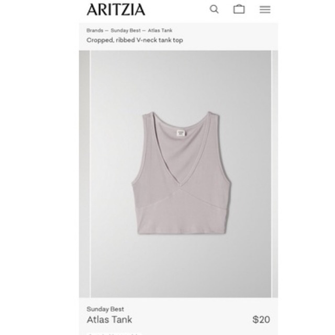Open the main Atlas Tank product photo
Viewport: 335px width, 335px height.
tap(181, 174)
